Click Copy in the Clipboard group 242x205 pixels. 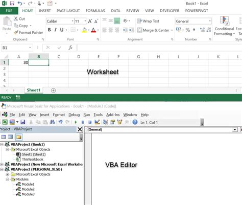tap(21, 26)
